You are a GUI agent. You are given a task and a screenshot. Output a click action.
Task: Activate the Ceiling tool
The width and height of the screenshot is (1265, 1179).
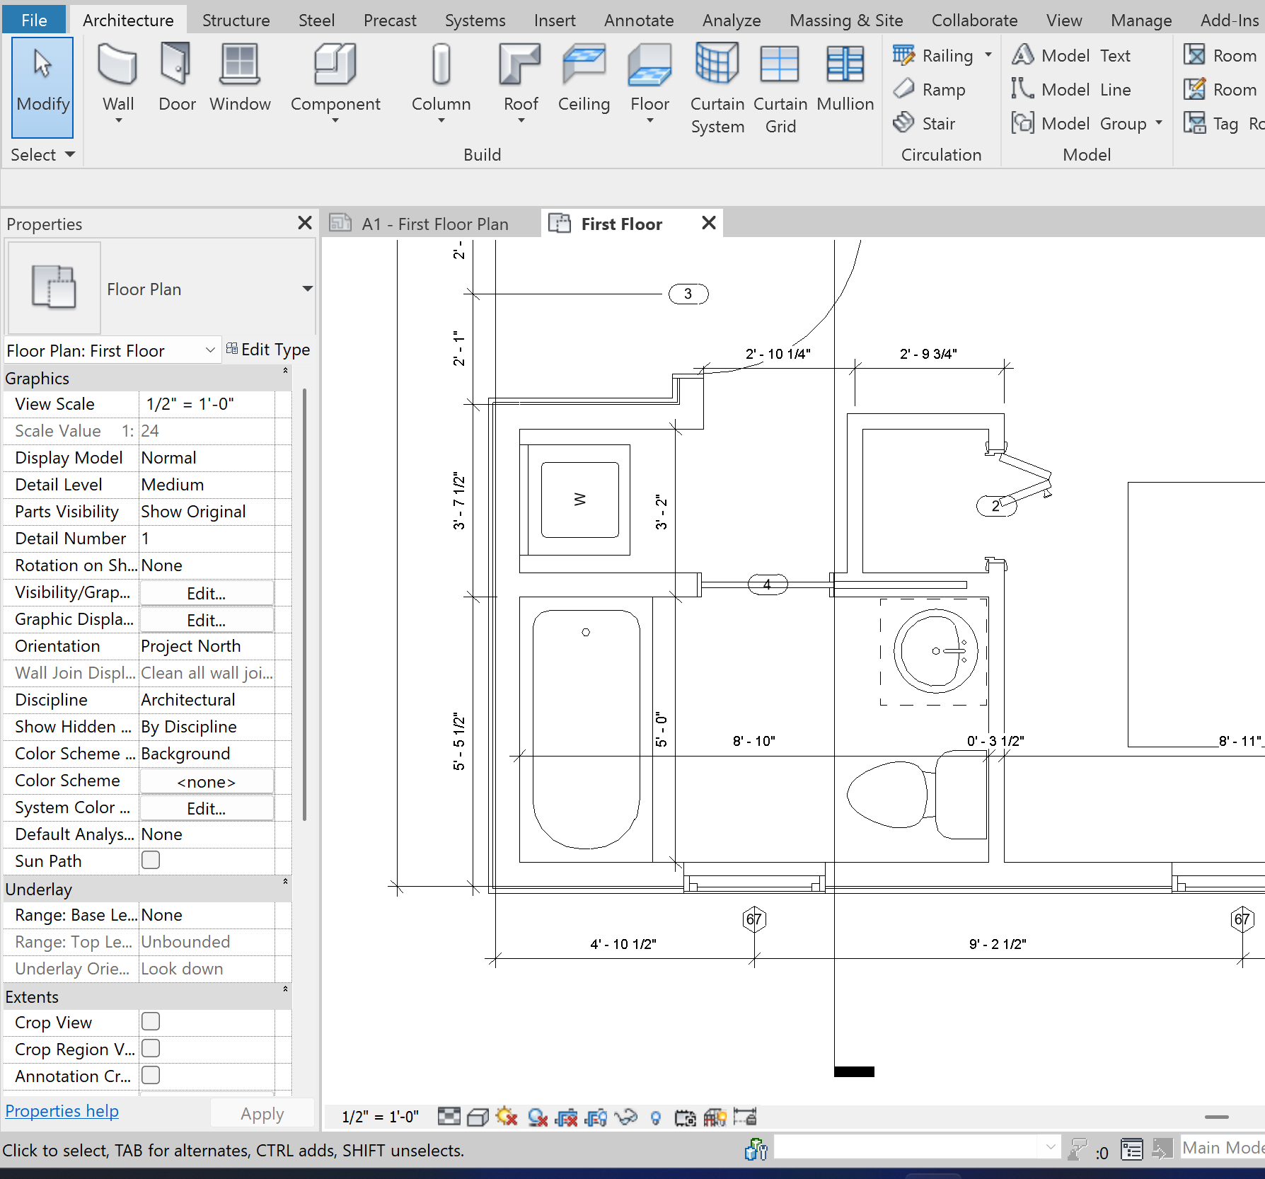tap(584, 78)
